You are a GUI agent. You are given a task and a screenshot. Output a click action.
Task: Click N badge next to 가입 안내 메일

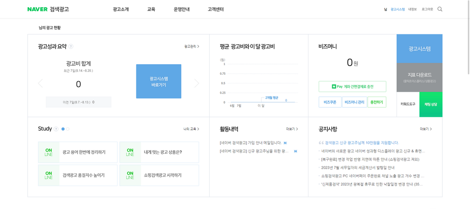(285, 143)
